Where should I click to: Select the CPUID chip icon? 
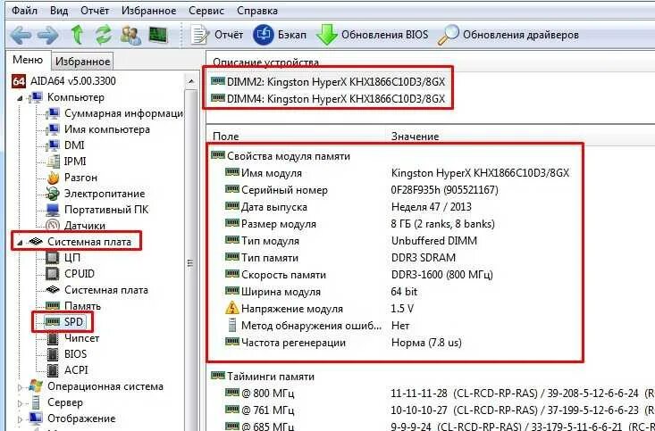(x=53, y=274)
